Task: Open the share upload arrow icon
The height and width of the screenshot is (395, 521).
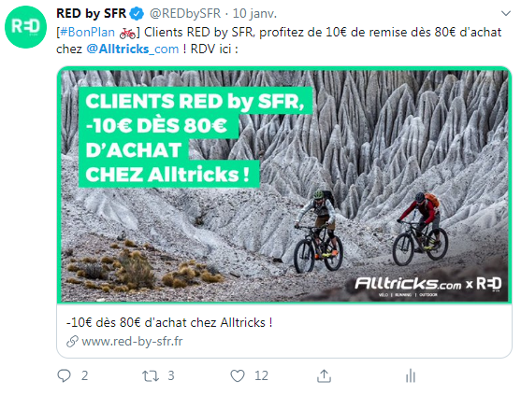Action: tap(324, 375)
